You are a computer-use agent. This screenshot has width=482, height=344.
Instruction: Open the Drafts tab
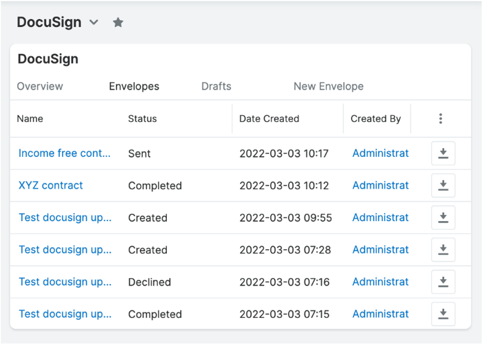coord(216,86)
